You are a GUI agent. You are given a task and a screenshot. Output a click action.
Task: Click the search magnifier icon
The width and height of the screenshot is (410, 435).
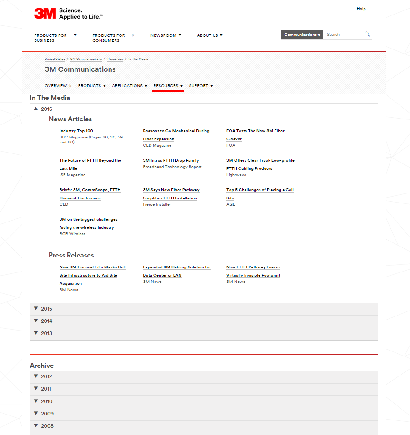[366, 34]
